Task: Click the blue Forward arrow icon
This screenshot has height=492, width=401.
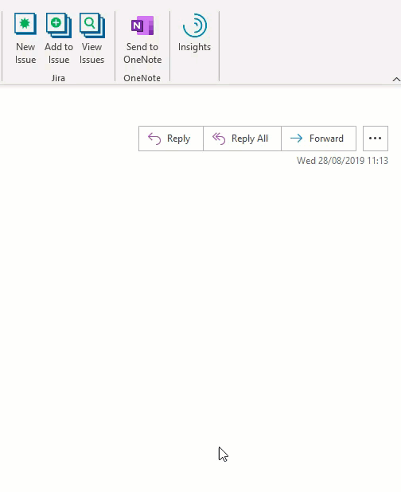Action: [x=296, y=138]
